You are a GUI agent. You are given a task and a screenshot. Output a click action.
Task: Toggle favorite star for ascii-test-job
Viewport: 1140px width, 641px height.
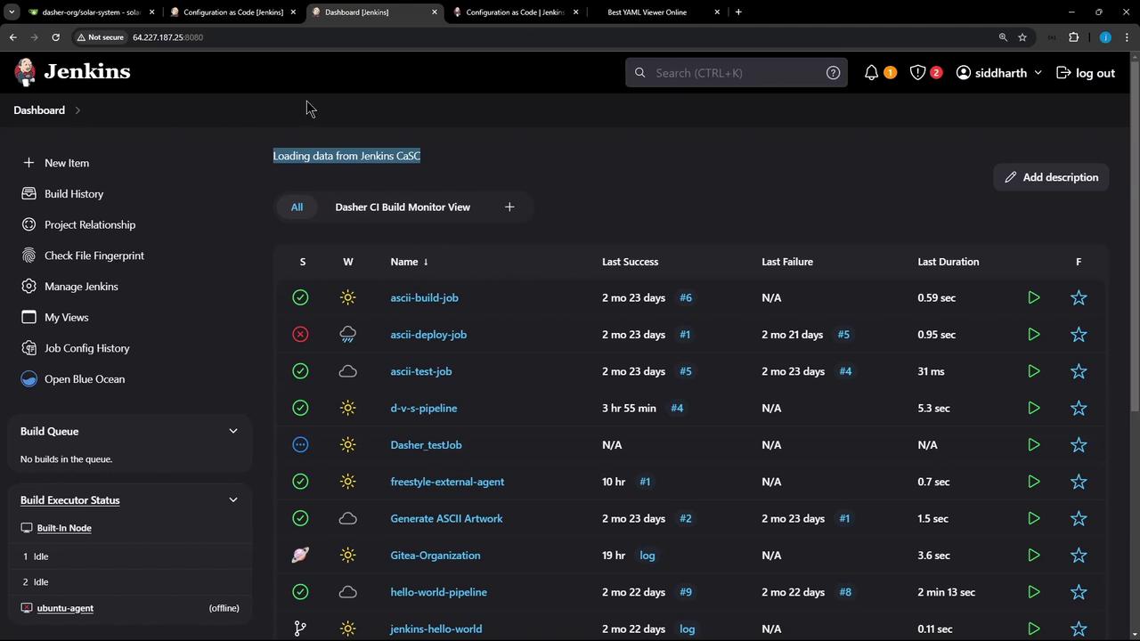point(1079,371)
